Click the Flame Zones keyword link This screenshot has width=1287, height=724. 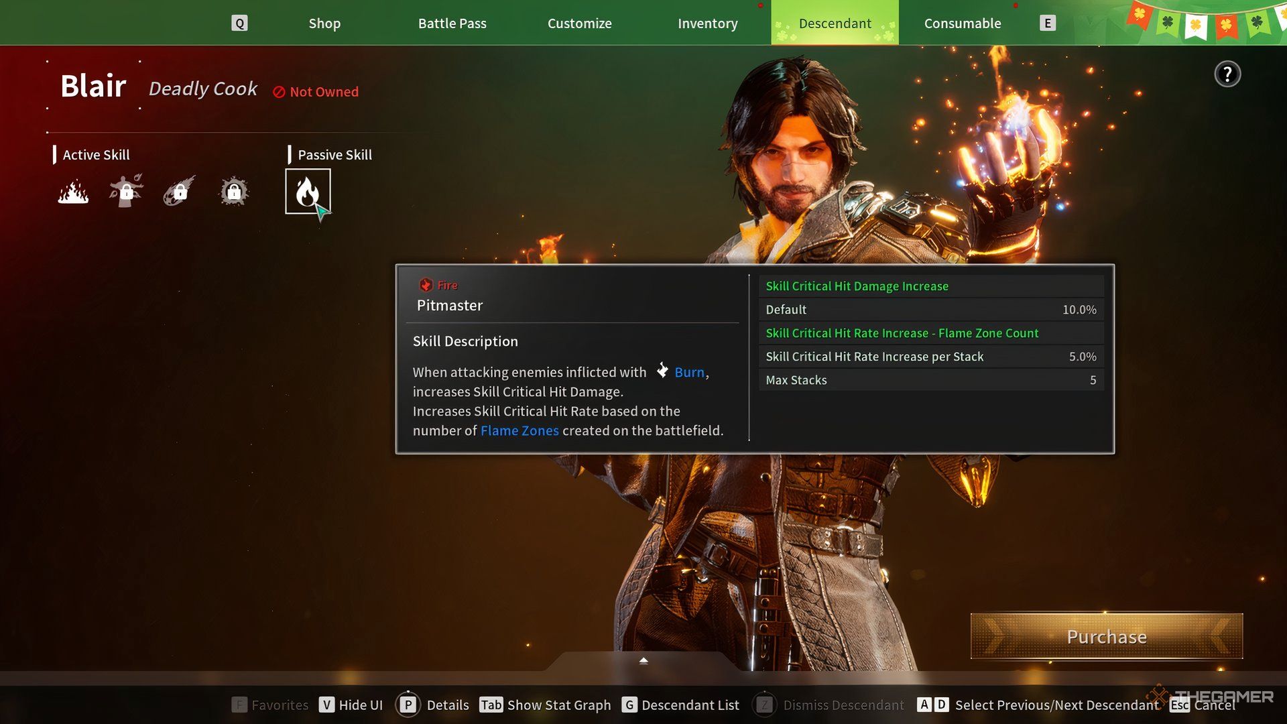tap(519, 430)
